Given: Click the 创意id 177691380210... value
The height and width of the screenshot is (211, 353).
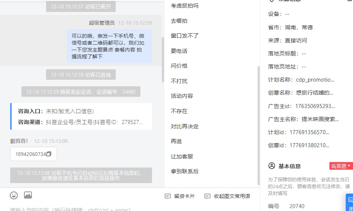Looking at the screenshot, I should coord(309,145).
